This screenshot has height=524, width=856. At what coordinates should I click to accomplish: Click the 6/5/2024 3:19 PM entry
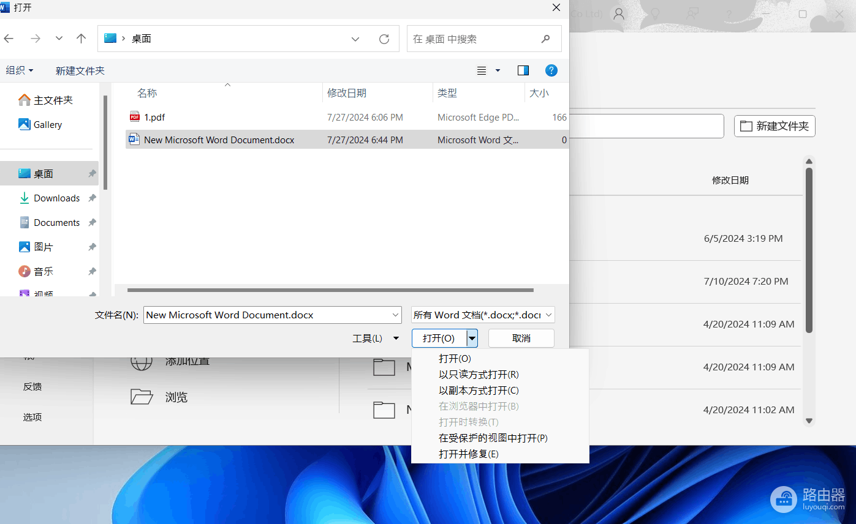743,238
